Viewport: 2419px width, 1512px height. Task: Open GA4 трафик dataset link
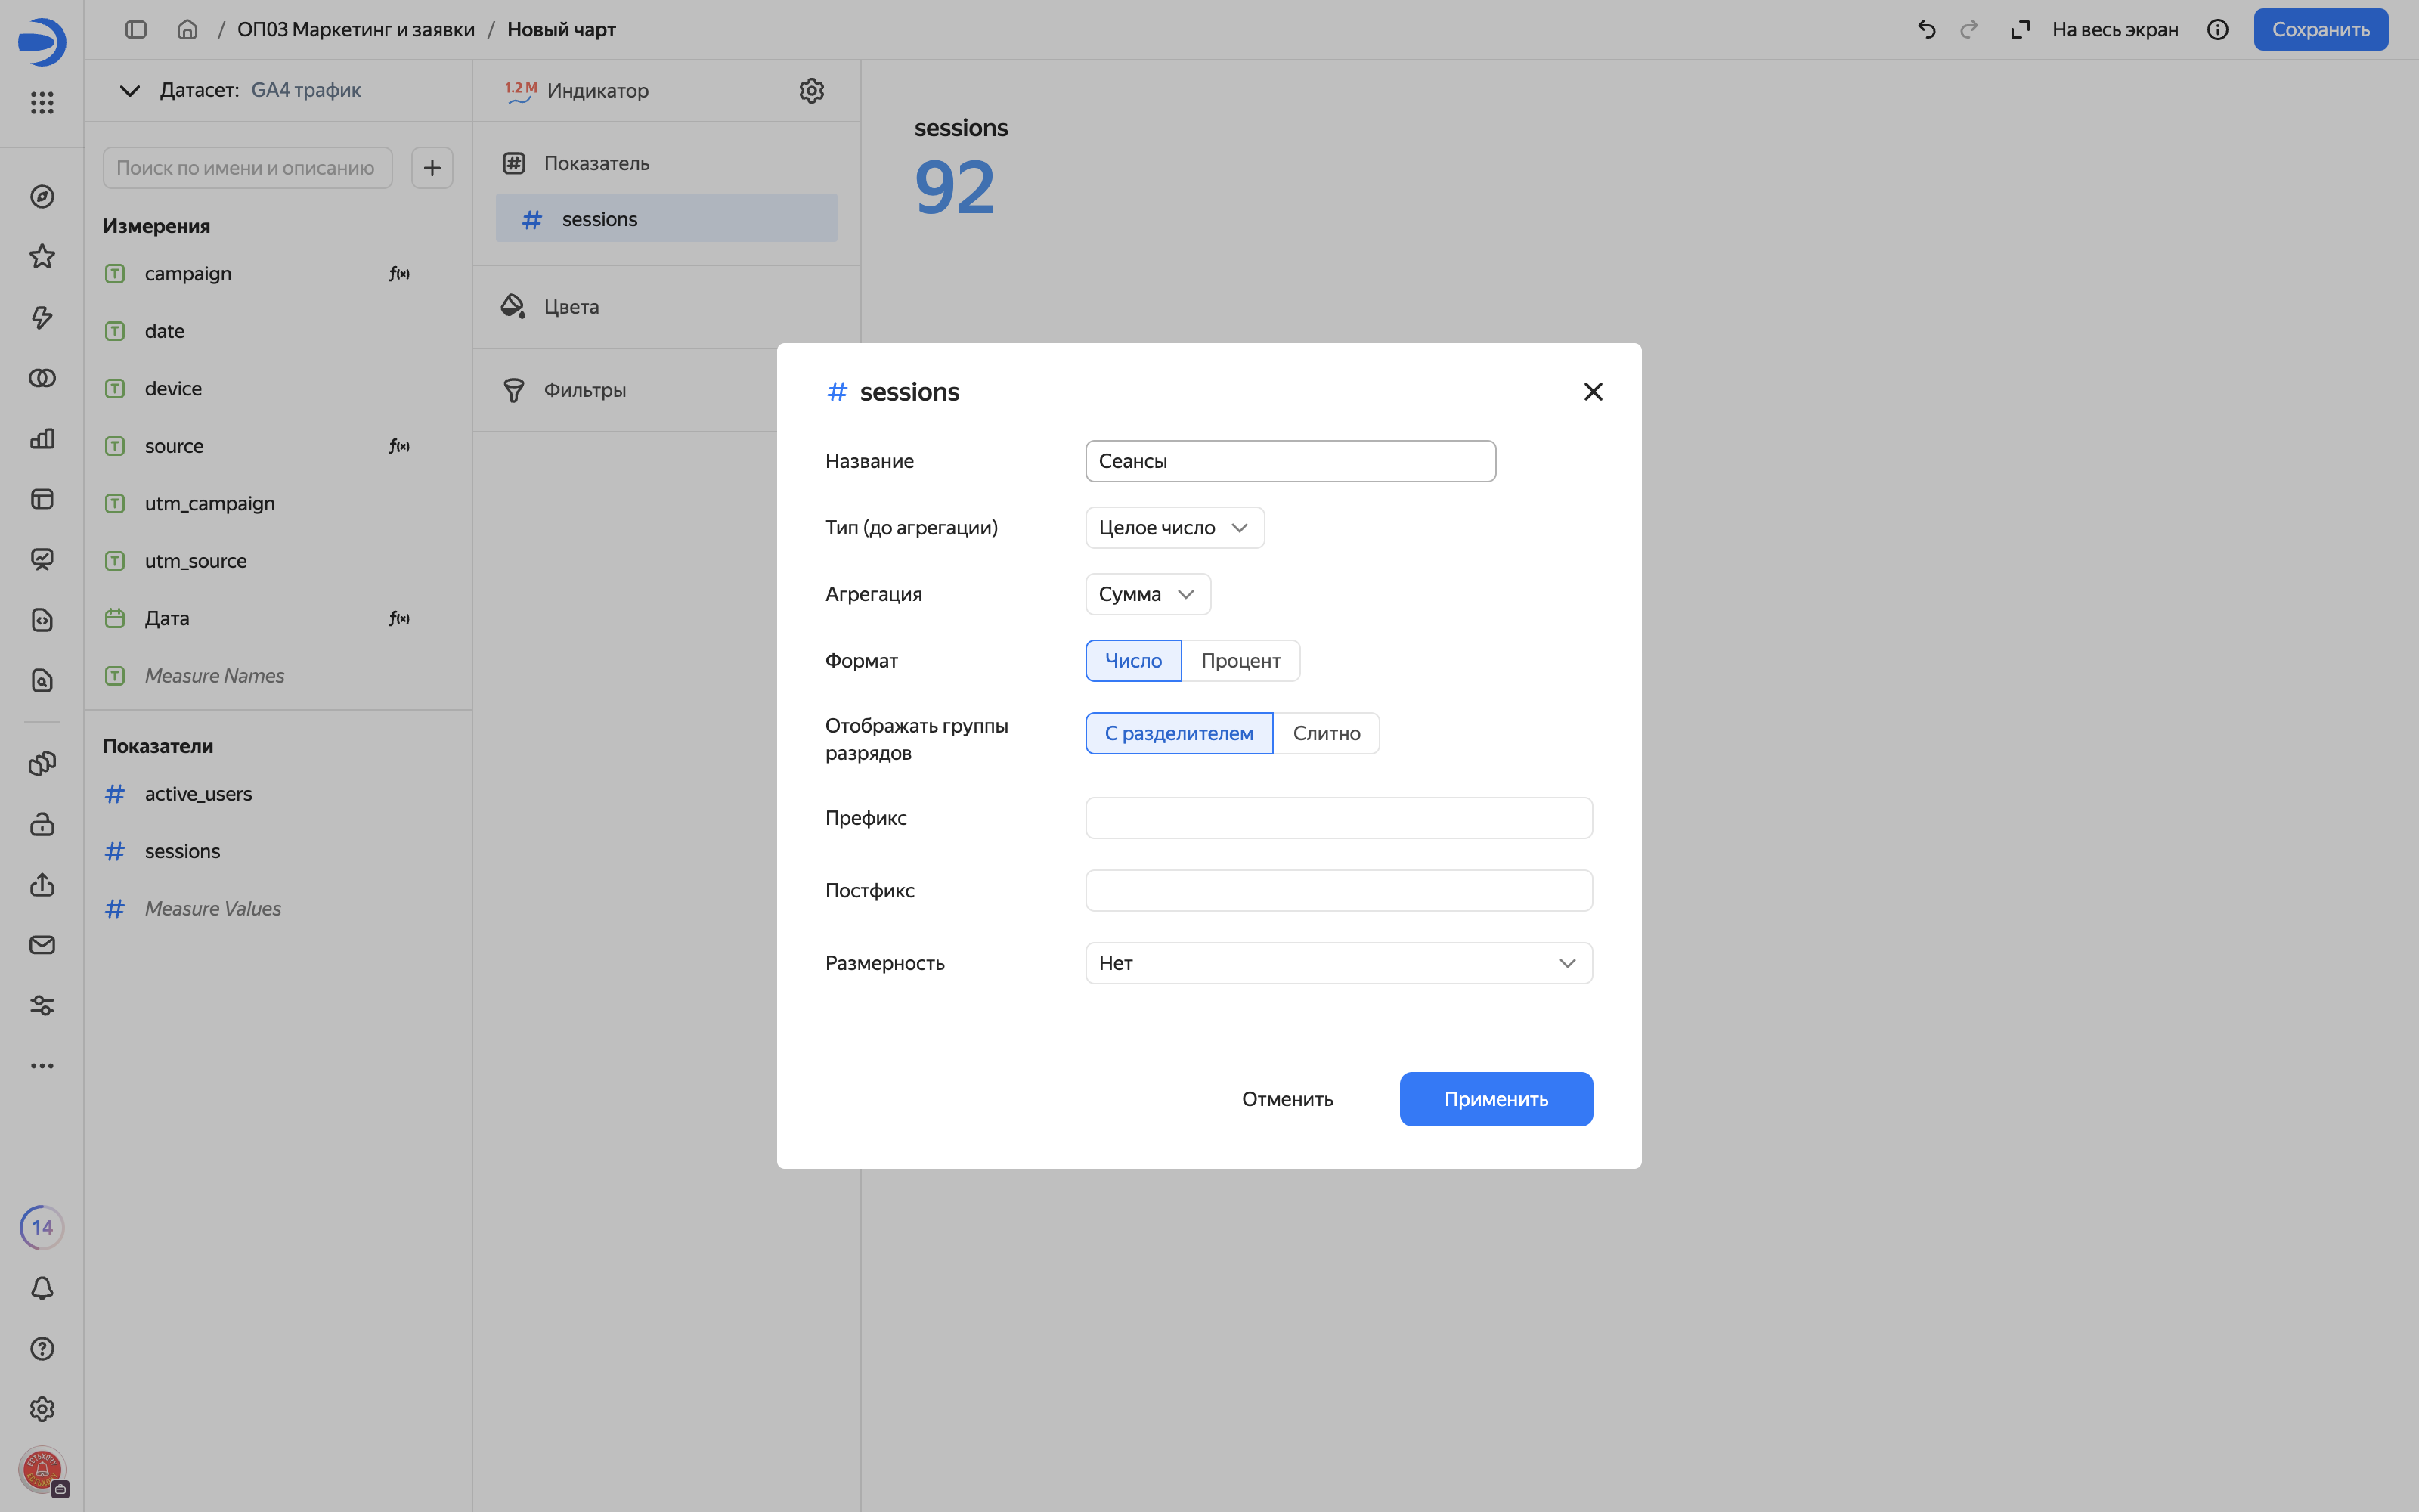pyautogui.click(x=306, y=90)
